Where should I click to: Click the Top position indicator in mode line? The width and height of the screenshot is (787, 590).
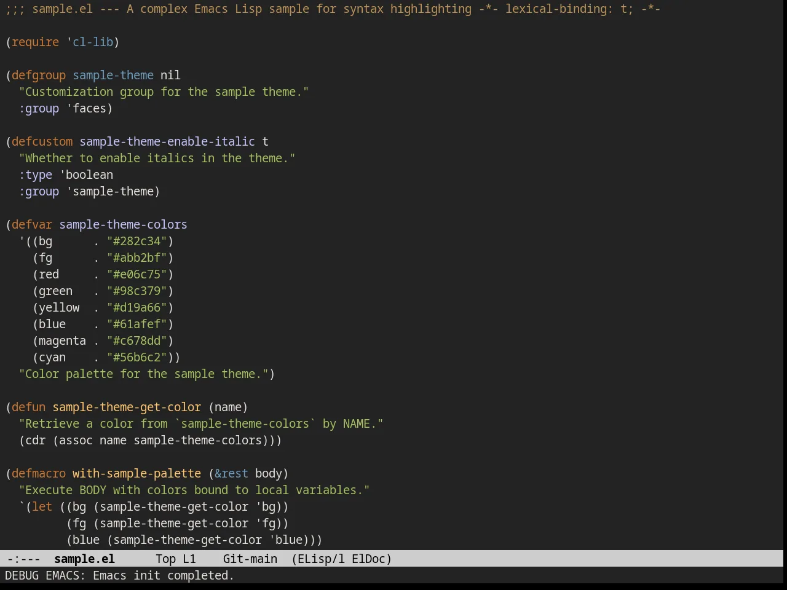[165, 559]
